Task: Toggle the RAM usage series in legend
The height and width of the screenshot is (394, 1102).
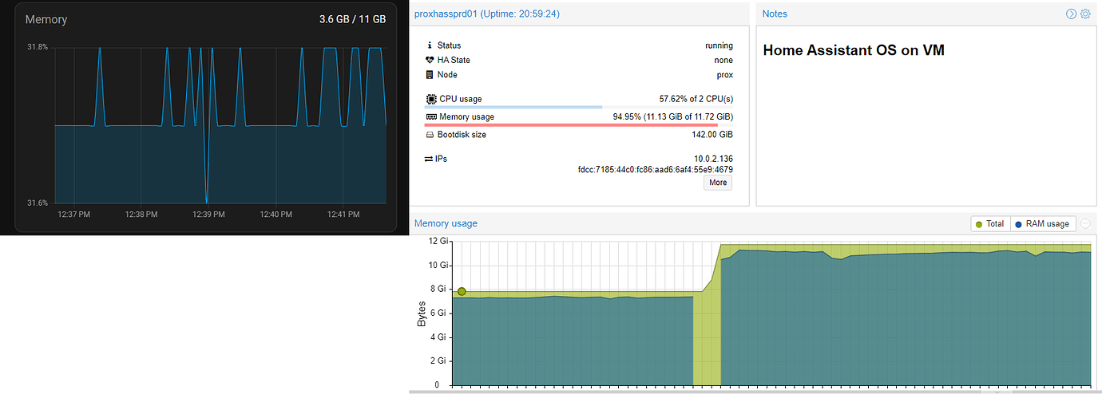Action: click(1043, 224)
